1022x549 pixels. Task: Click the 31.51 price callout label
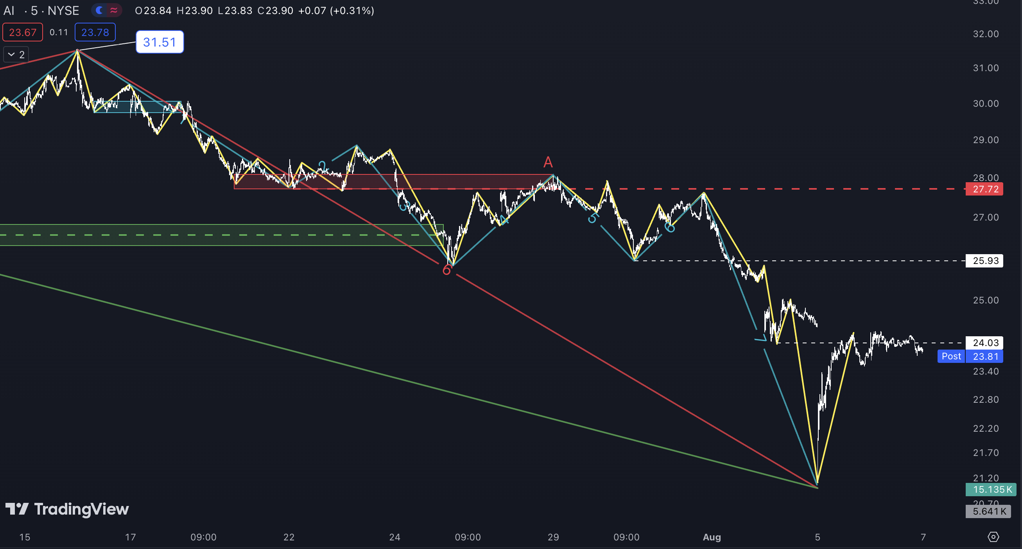pyautogui.click(x=160, y=42)
